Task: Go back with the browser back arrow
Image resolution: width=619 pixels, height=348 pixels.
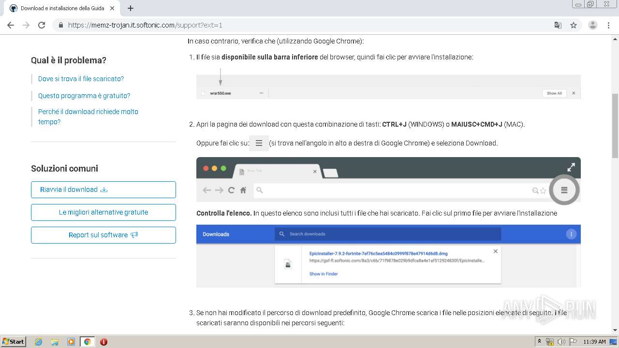Action: coord(11,25)
